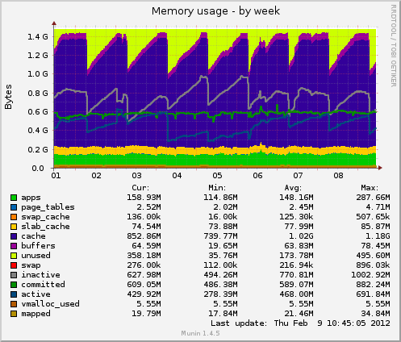The width and height of the screenshot is (401, 342).
Task: Click the unused max value 495.60M
Action: (x=373, y=256)
